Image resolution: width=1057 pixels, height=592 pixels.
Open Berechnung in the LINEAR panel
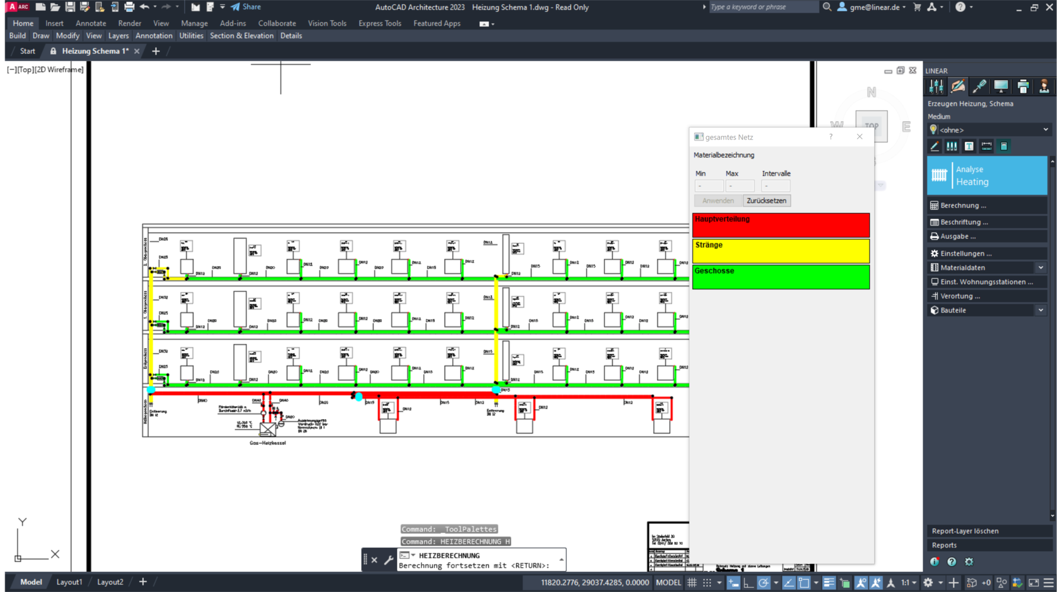(963, 205)
